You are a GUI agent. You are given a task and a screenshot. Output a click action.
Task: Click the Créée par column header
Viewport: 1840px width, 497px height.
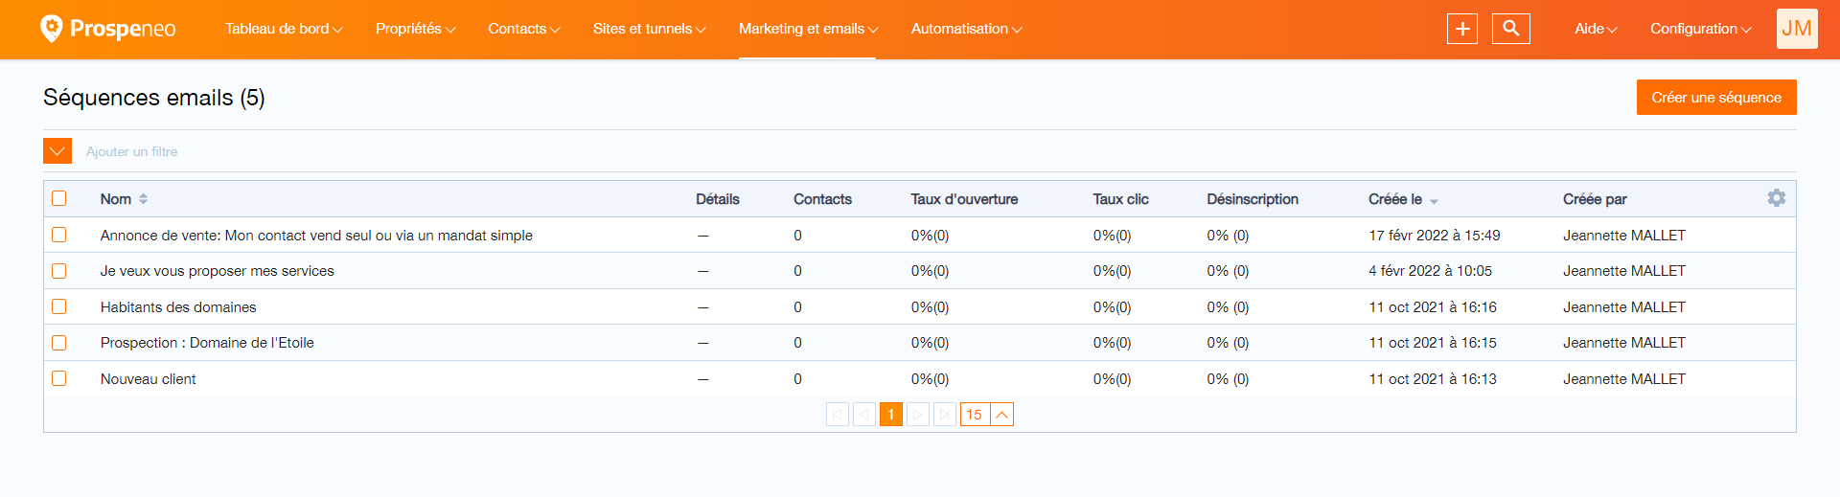pos(1595,199)
